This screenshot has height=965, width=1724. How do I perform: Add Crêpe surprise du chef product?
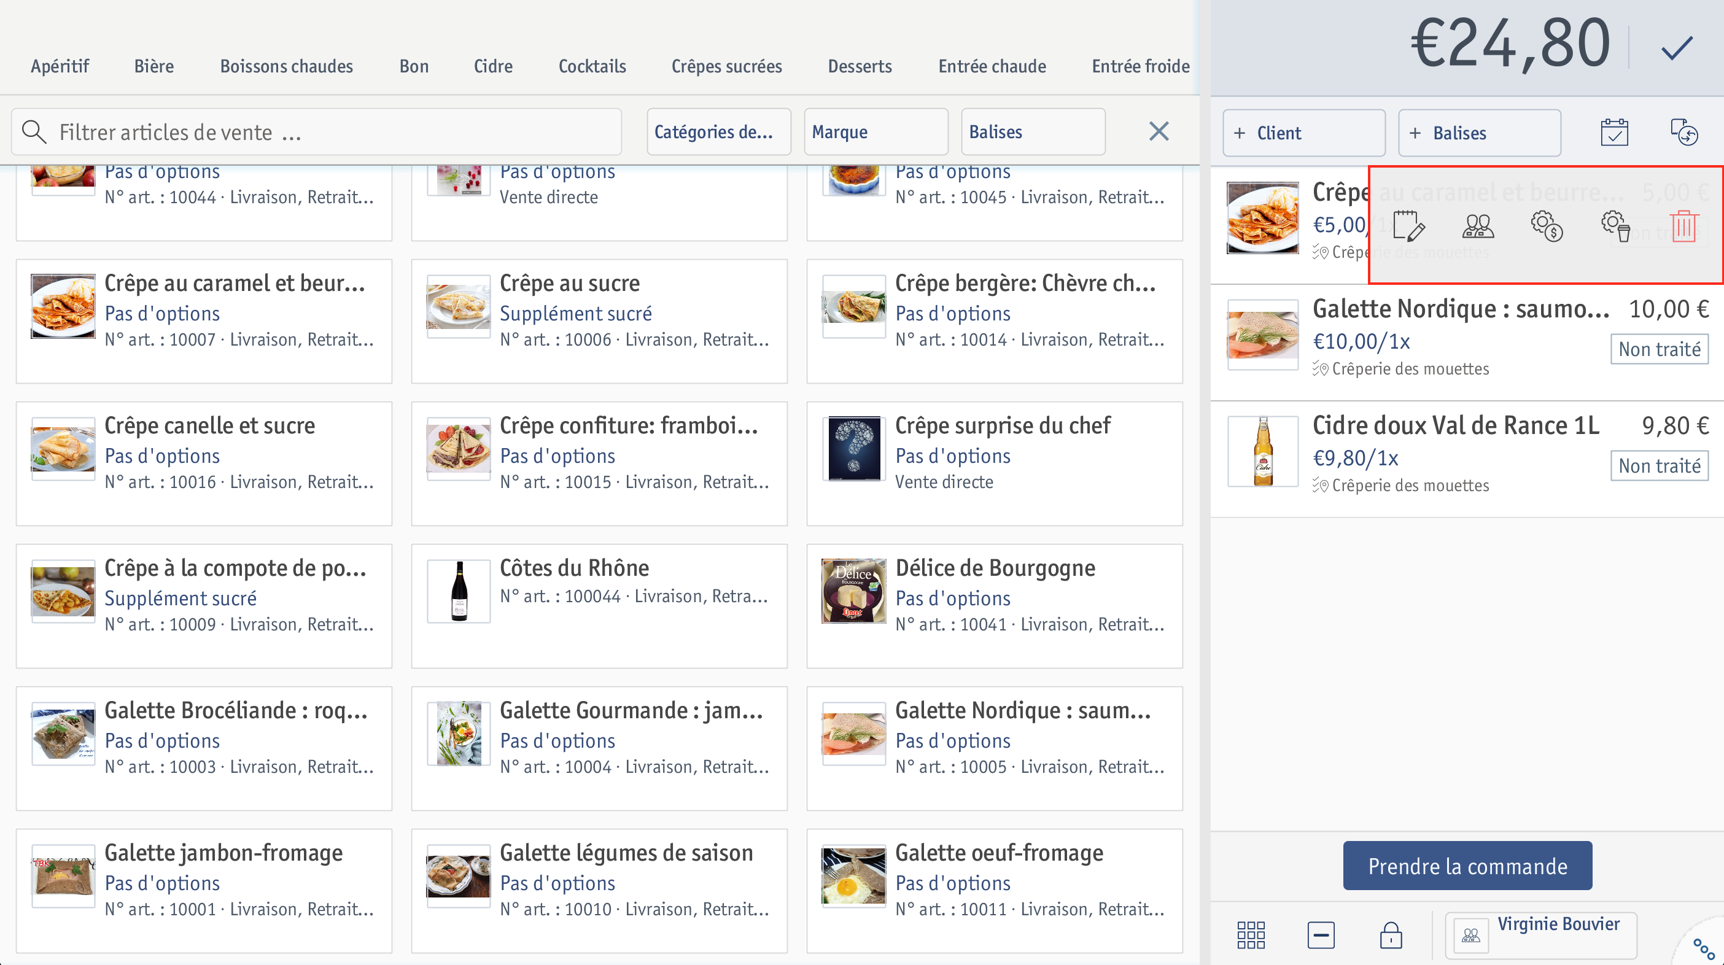click(995, 463)
